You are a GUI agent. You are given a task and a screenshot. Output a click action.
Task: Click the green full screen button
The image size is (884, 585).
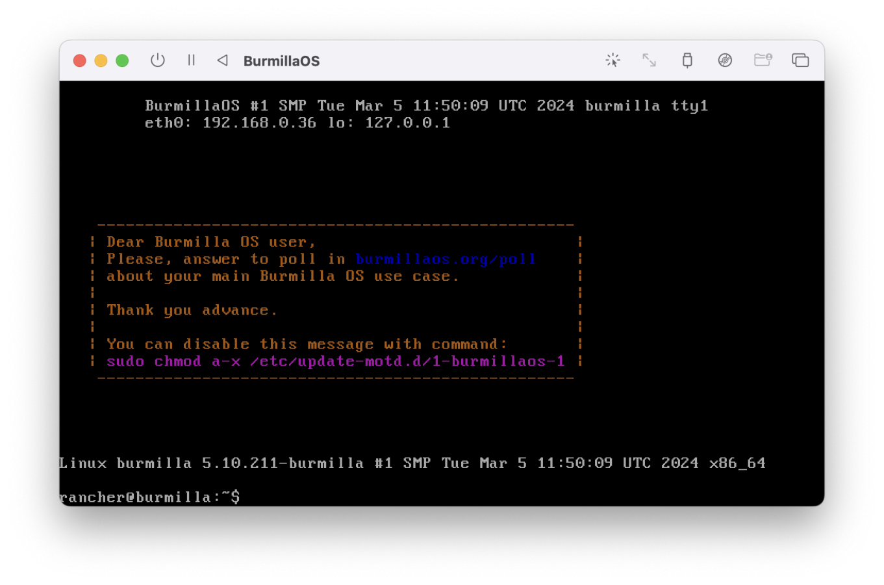122,60
